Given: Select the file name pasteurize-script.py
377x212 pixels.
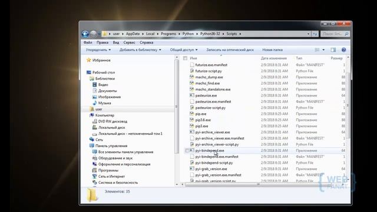Looking at the screenshot, I should [x=210, y=108].
